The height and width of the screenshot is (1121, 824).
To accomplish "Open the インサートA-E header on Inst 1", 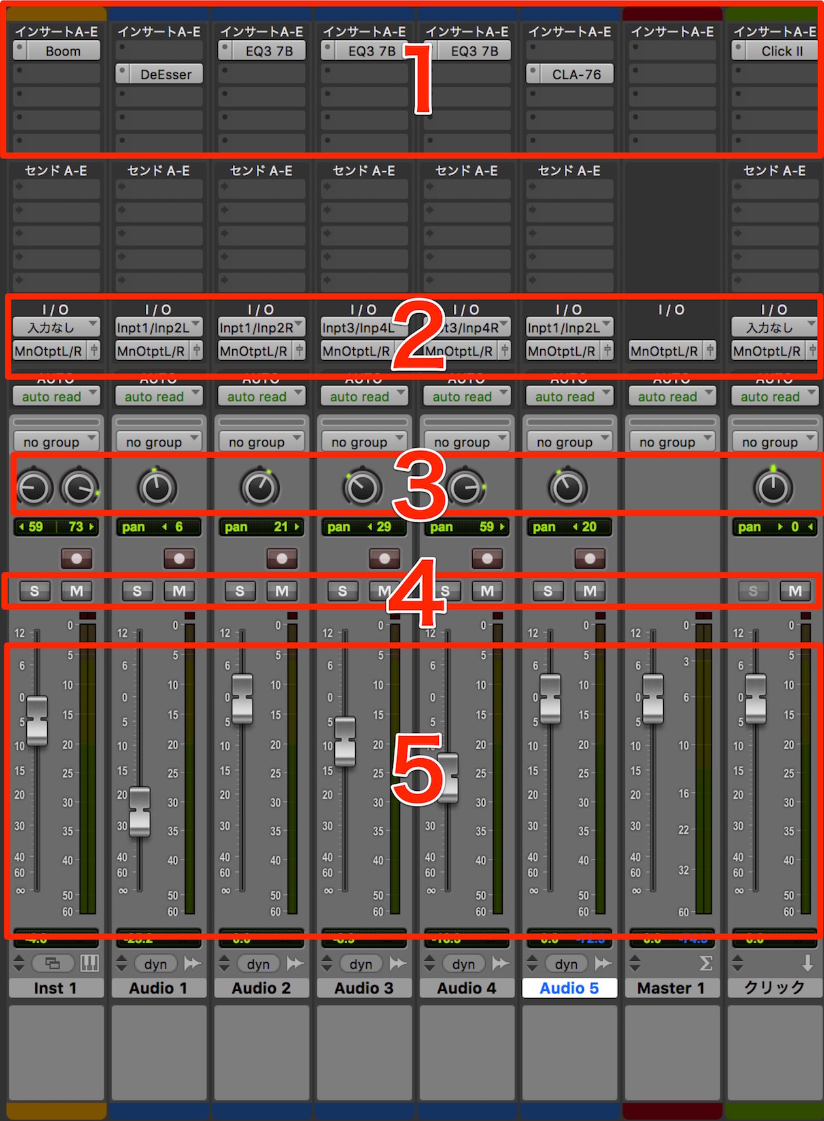I will tap(56, 31).
